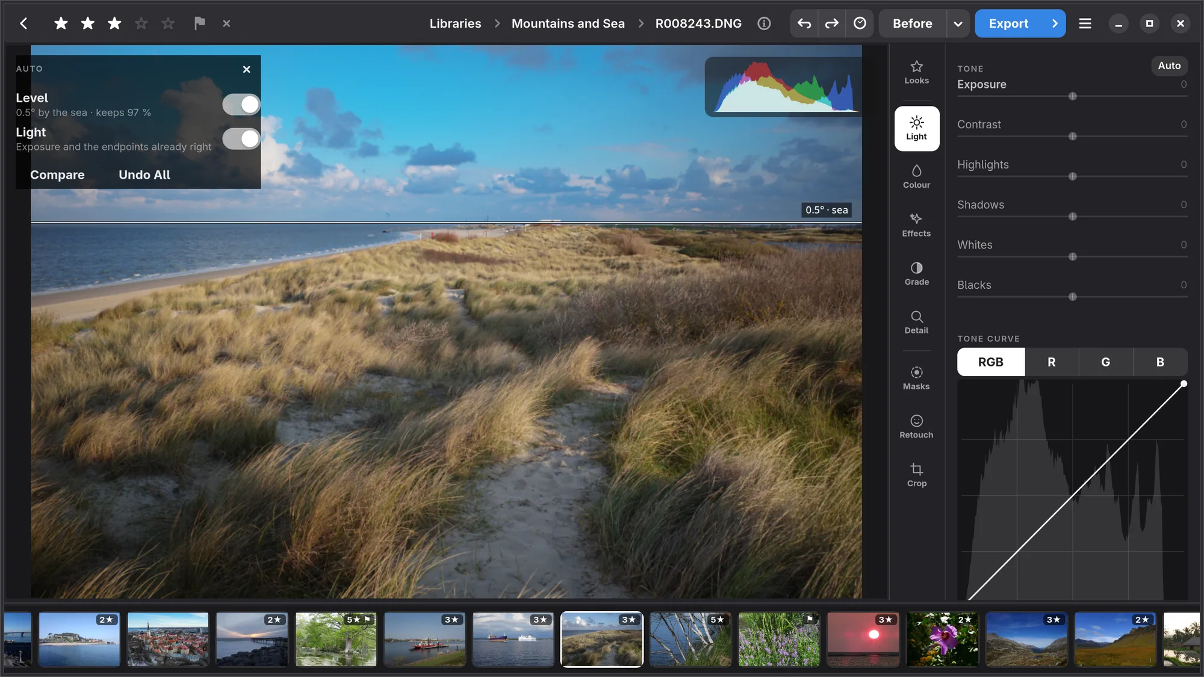The height and width of the screenshot is (677, 1204).
Task: Click the Exposure slider handle
Action: 1072,96
